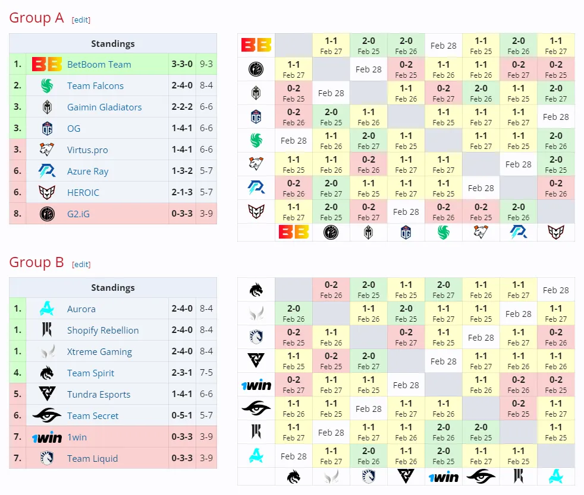Click Shopify Rebellion logo in standings

coord(47,330)
